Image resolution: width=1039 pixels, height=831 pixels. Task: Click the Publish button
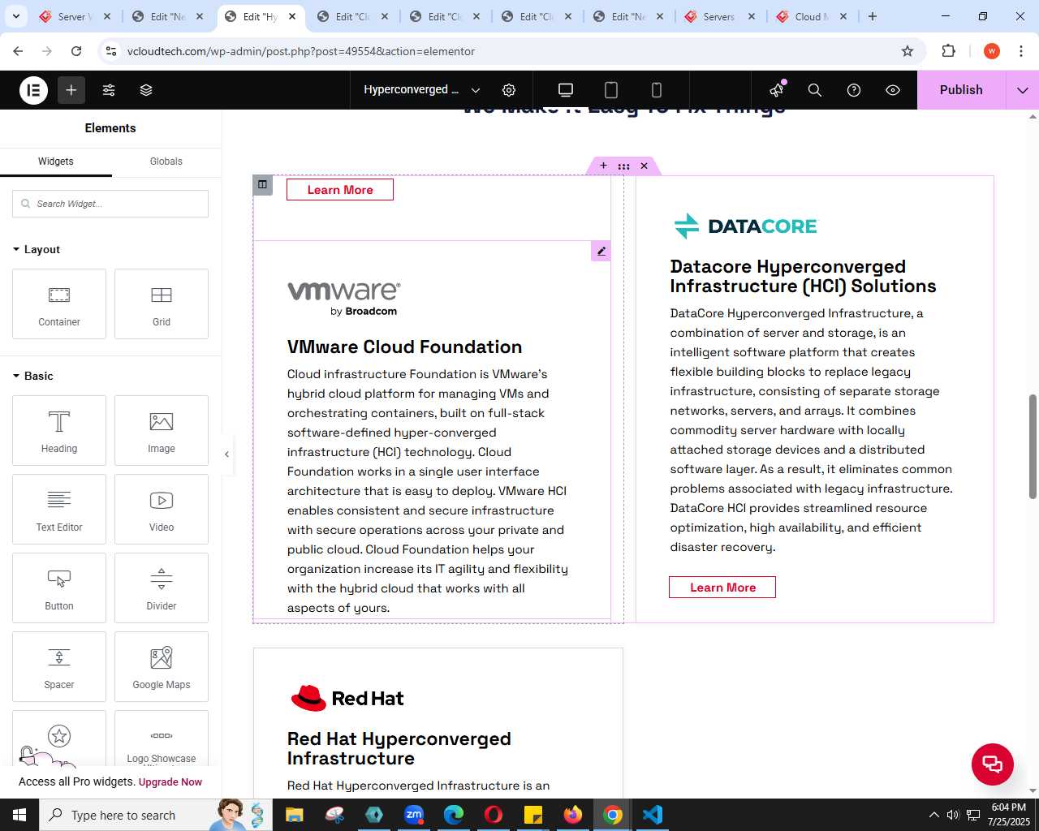961,90
